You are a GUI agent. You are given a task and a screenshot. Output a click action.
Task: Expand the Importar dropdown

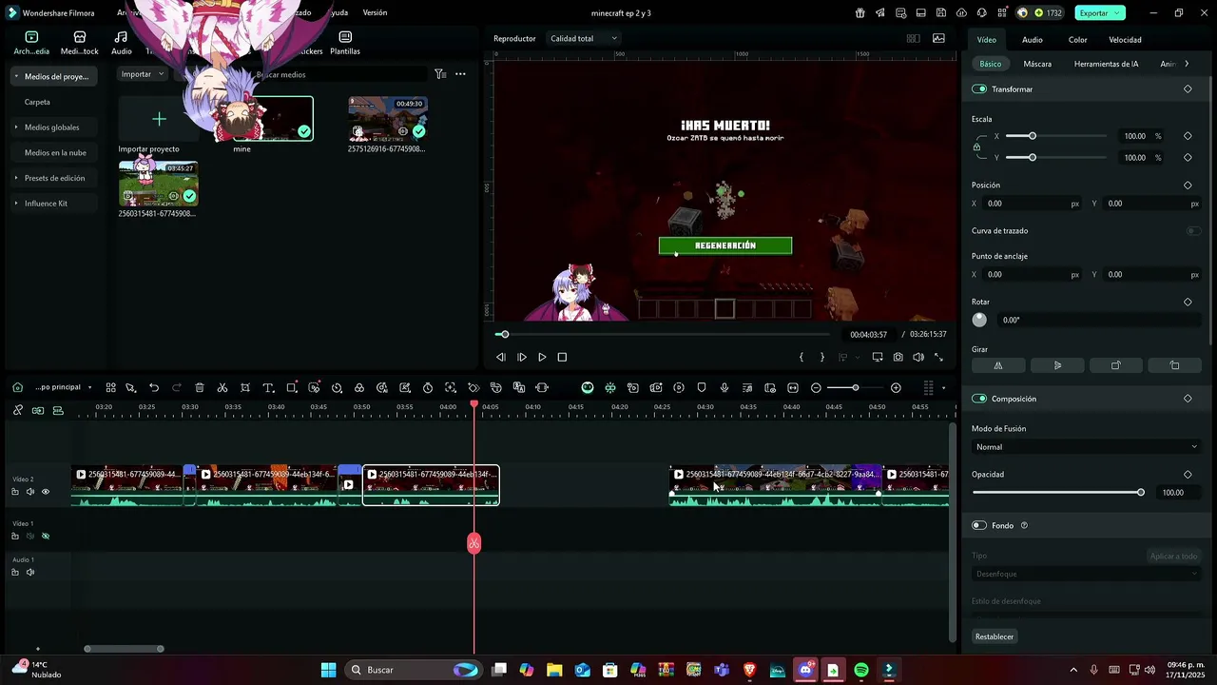(143, 74)
